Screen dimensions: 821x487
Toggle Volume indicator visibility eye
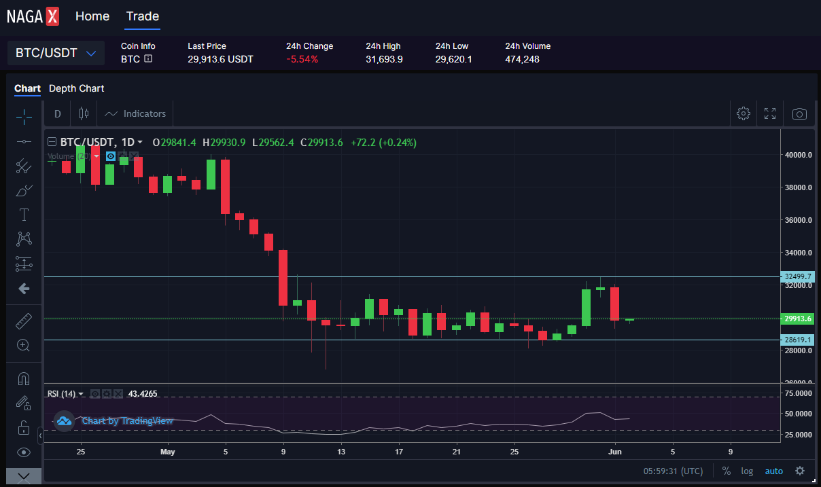pos(111,156)
